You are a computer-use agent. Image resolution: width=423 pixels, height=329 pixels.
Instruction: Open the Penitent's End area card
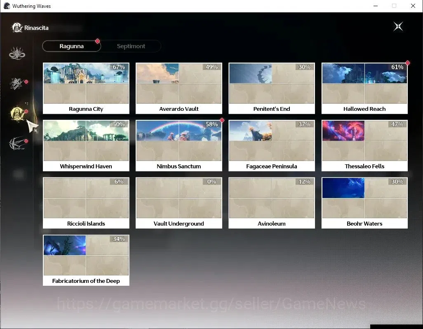pyautogui.click(x=272, y=89)
